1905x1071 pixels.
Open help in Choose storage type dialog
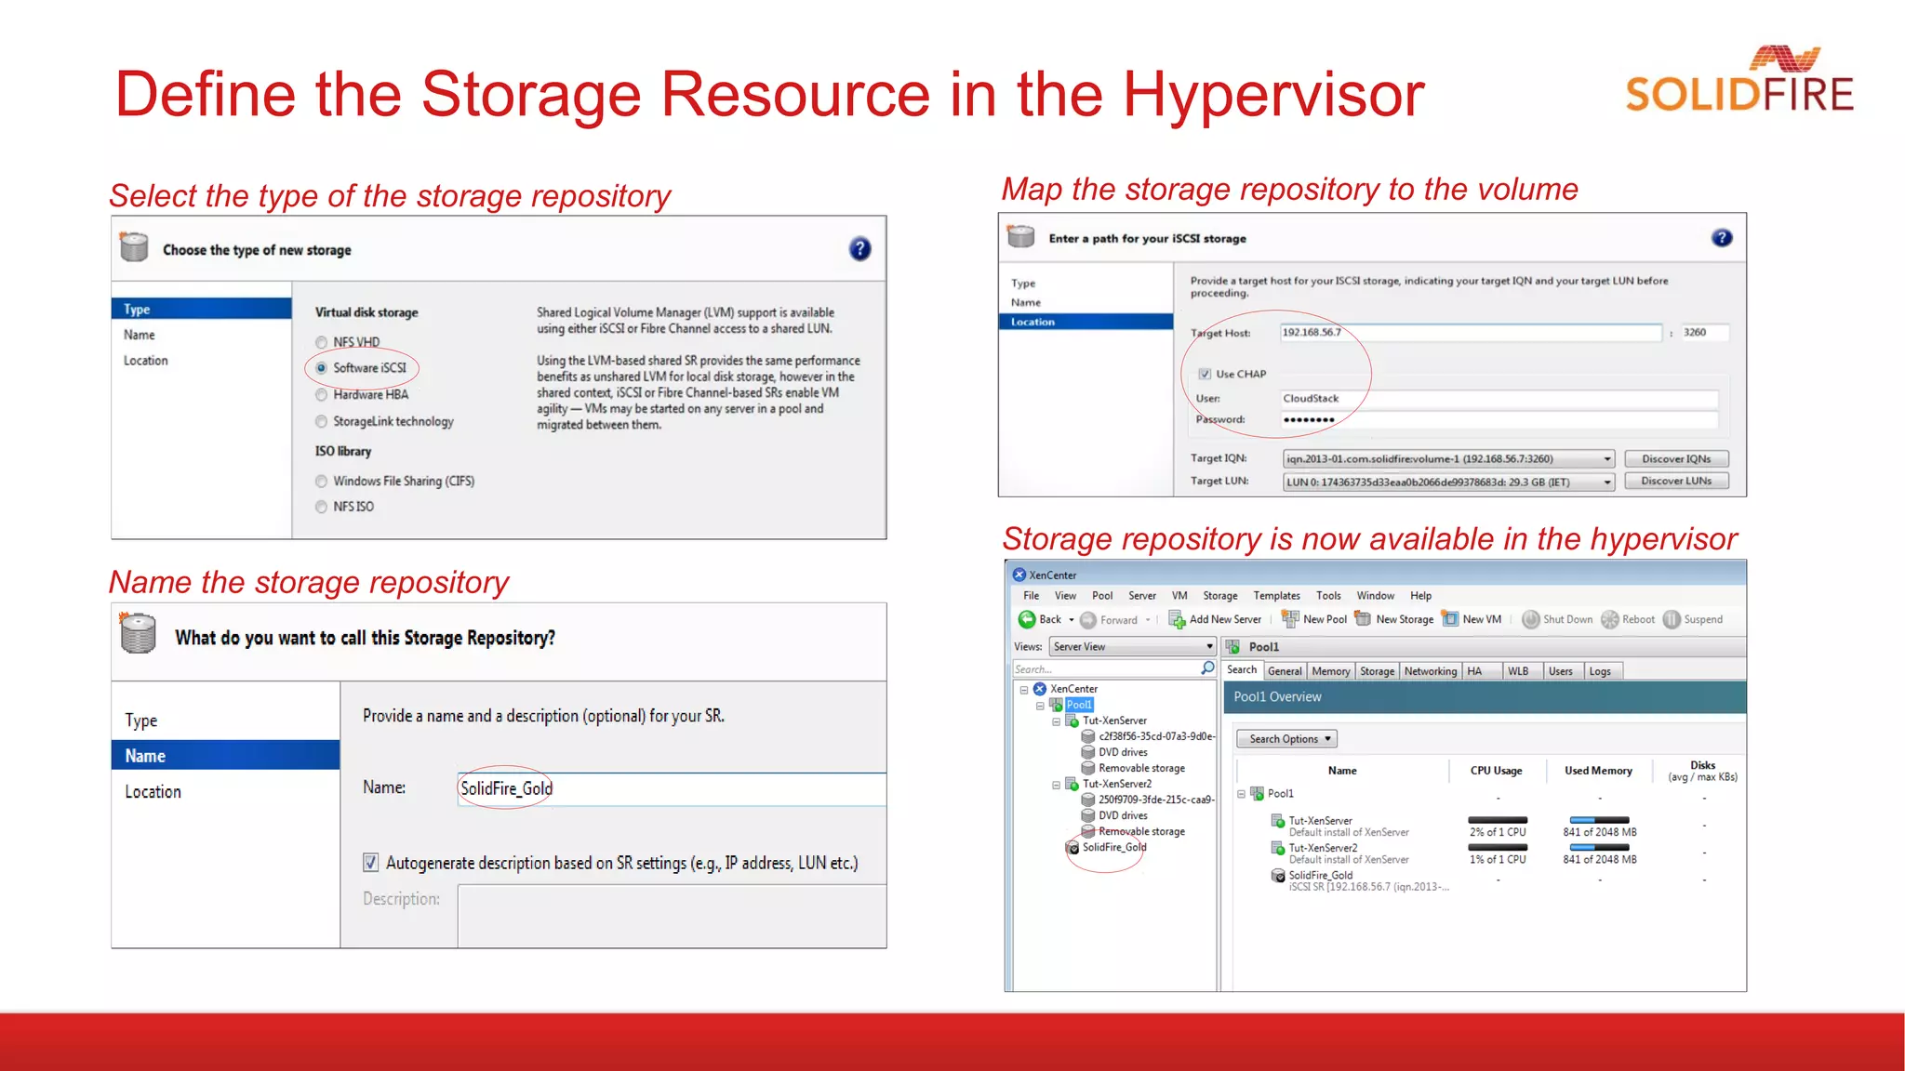(860, 248)
